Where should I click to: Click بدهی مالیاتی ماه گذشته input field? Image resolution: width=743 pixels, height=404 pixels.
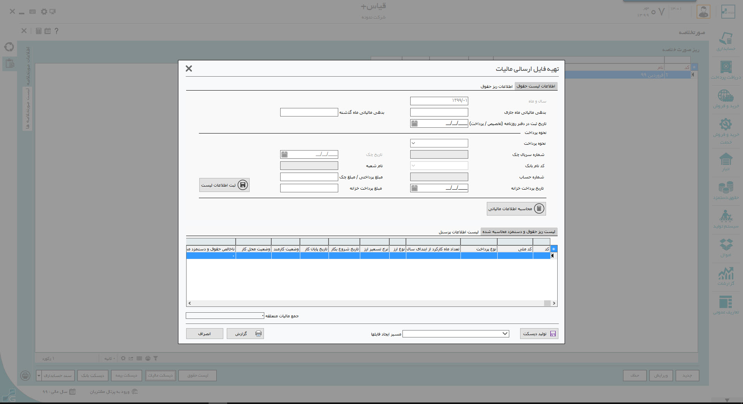pos(309,112)
